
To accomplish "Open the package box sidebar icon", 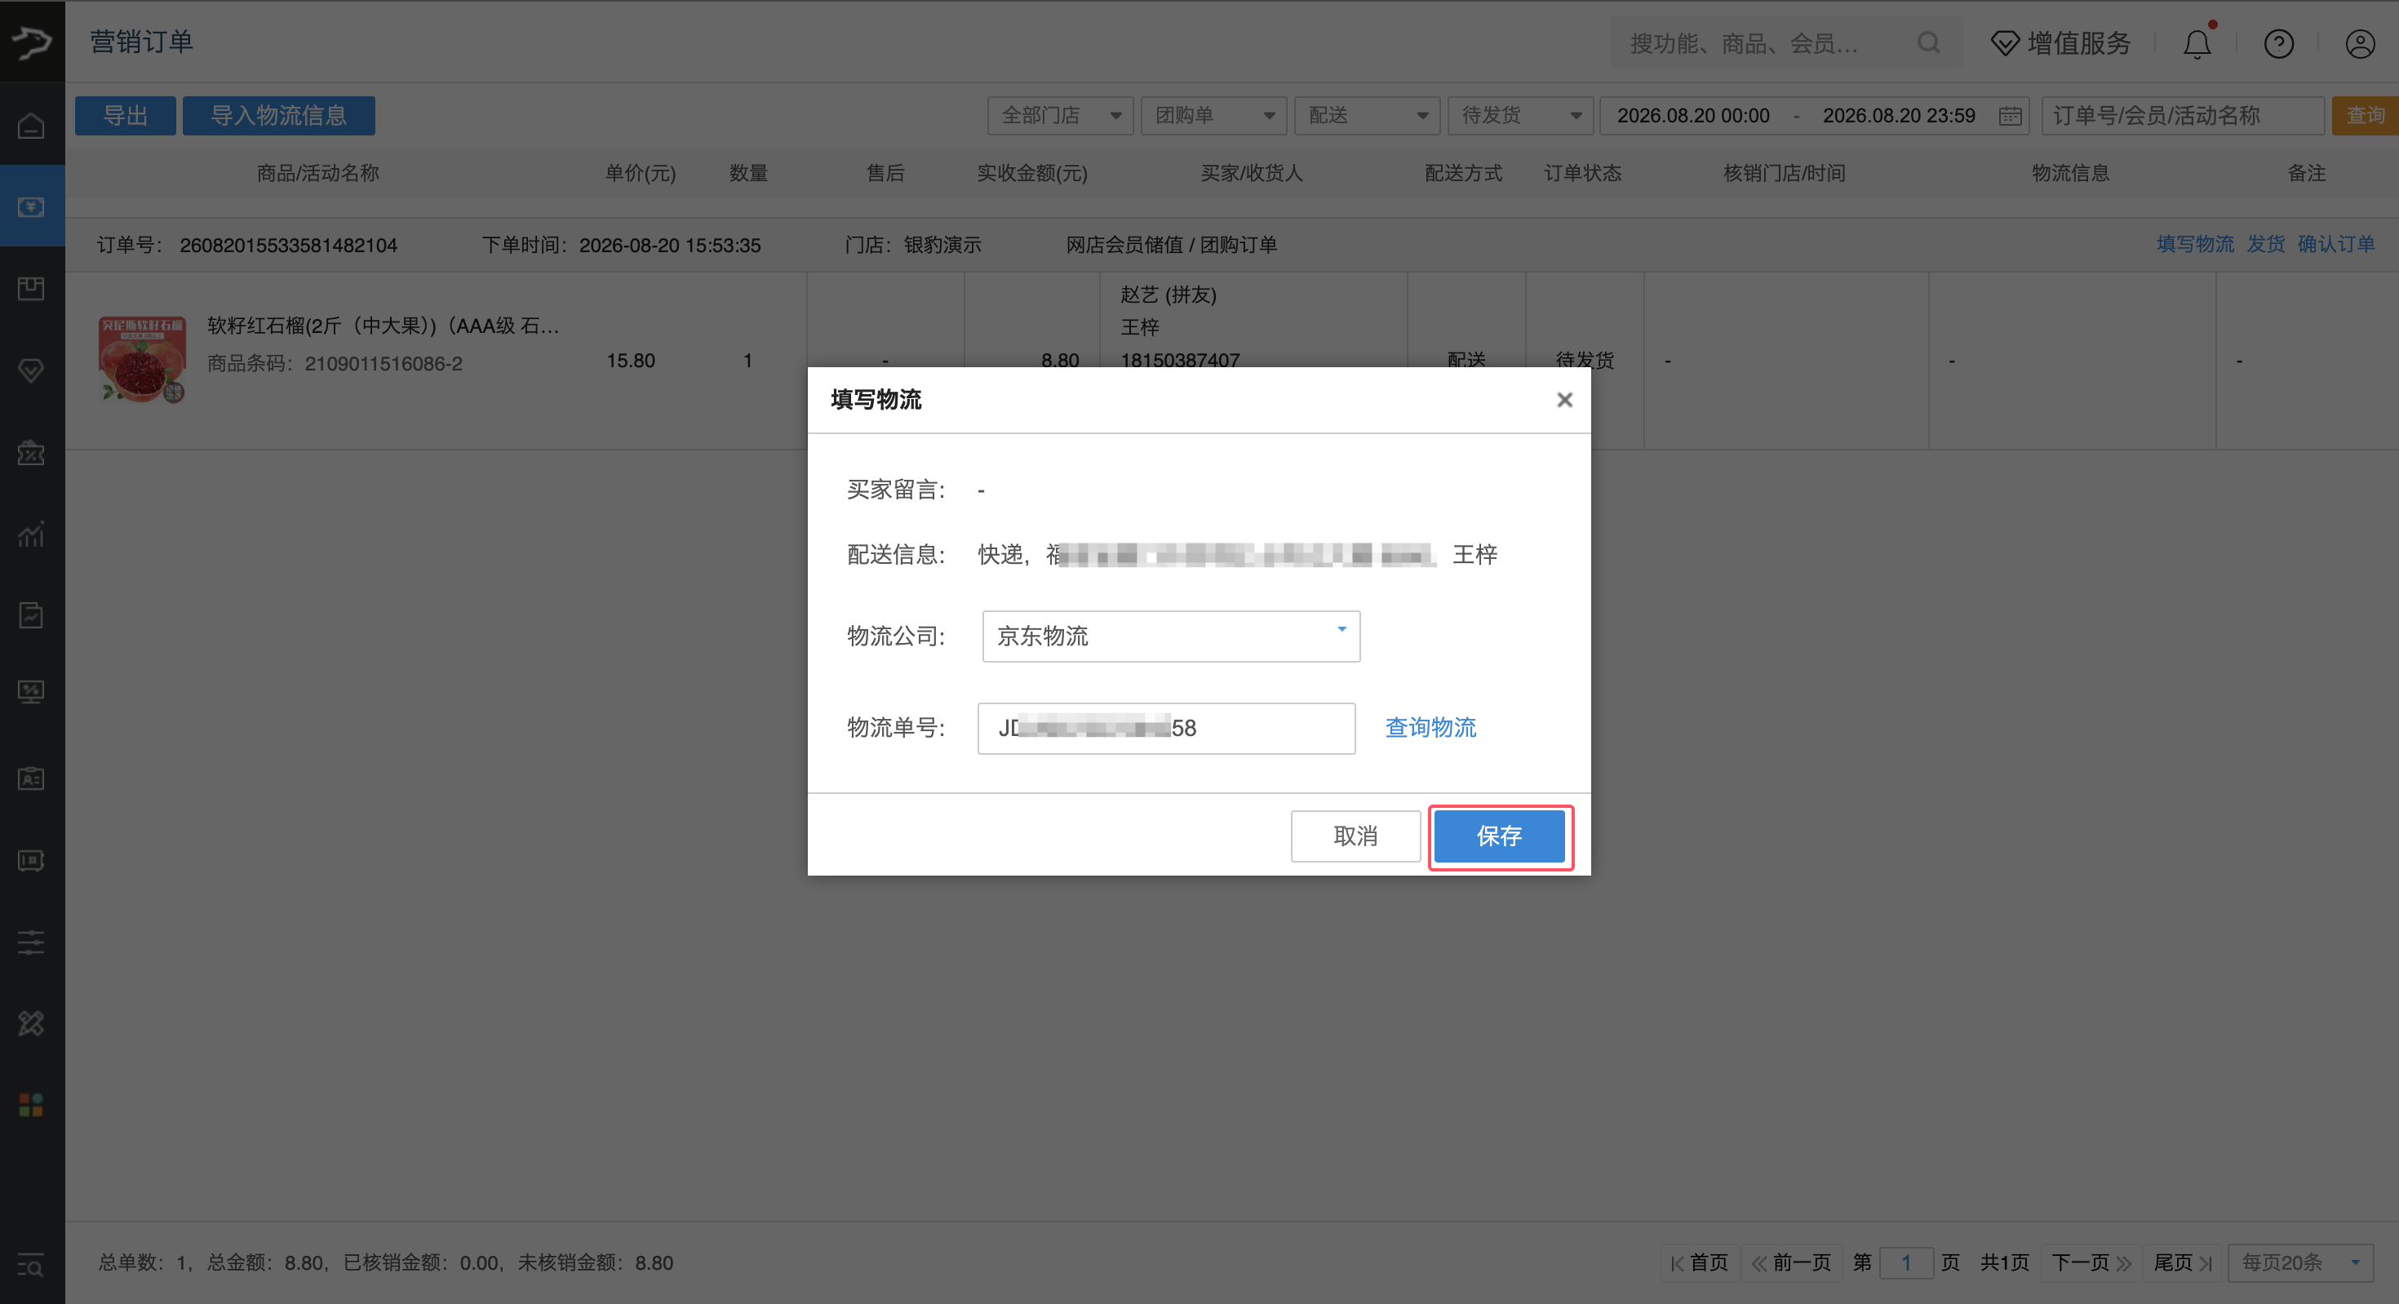I will 32,289.
